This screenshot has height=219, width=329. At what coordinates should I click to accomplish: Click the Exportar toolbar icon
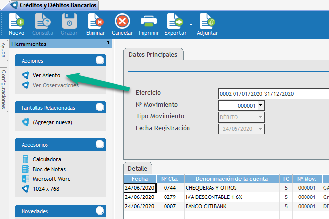[174, 22]
